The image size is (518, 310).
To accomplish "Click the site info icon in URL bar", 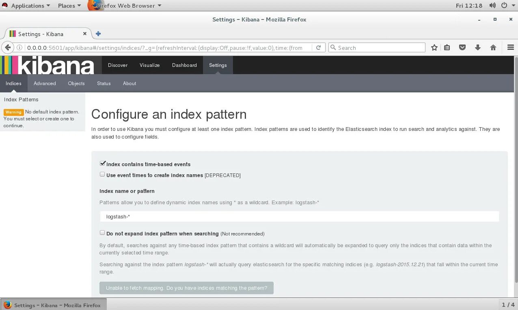I will point(19,47).
